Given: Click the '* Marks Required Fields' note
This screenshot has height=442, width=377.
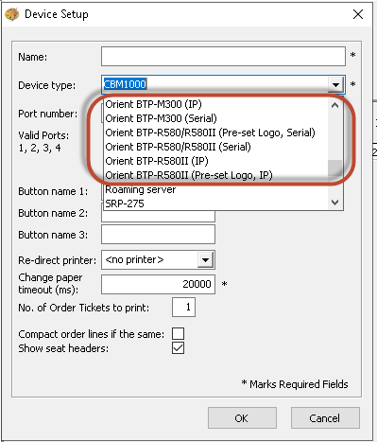Looking at the screenshot, I should coord(295,384).
